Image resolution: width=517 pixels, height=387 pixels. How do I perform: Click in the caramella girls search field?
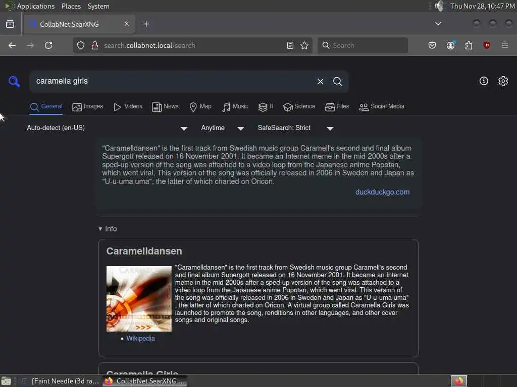click(172, 81)
